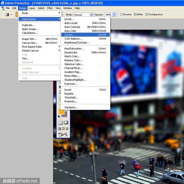Open the Filter menu
This screenshot has height=184, width=184.
[50, 8]
